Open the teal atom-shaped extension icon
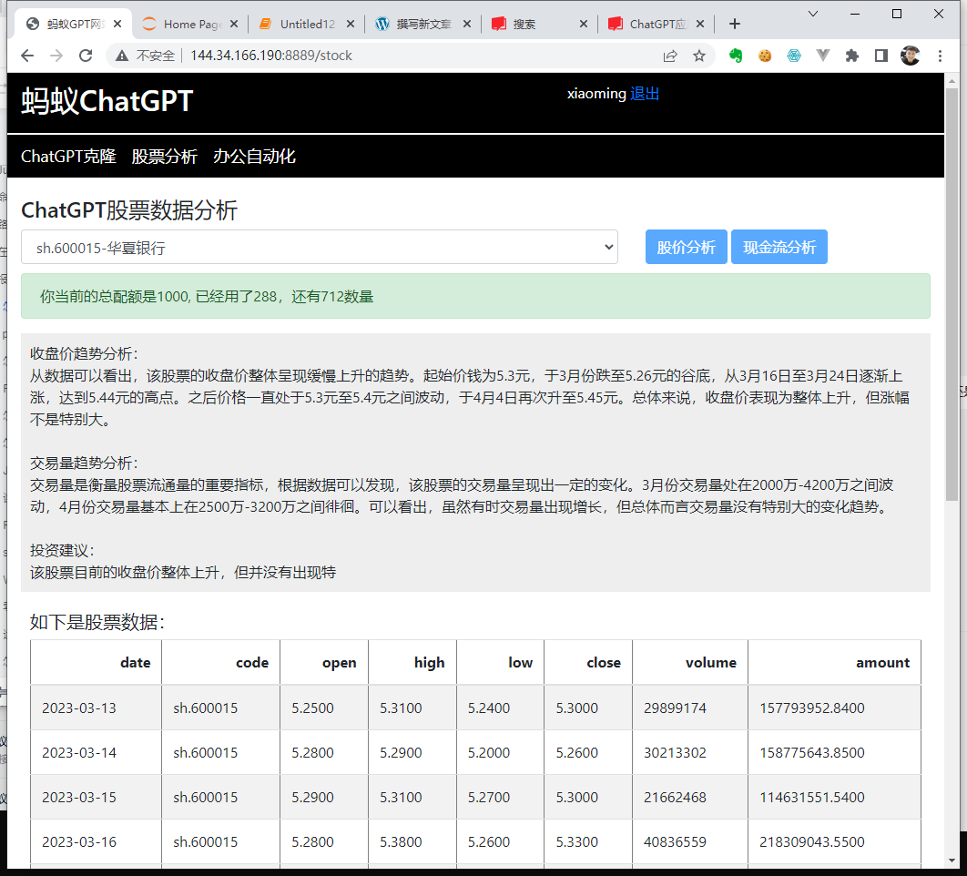This screenshot has height=876, width=967. tap(794, 56)
